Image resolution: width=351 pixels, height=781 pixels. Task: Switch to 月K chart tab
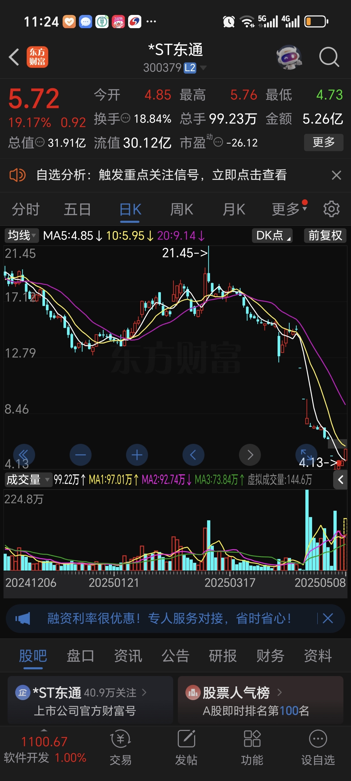coord(234,209)
